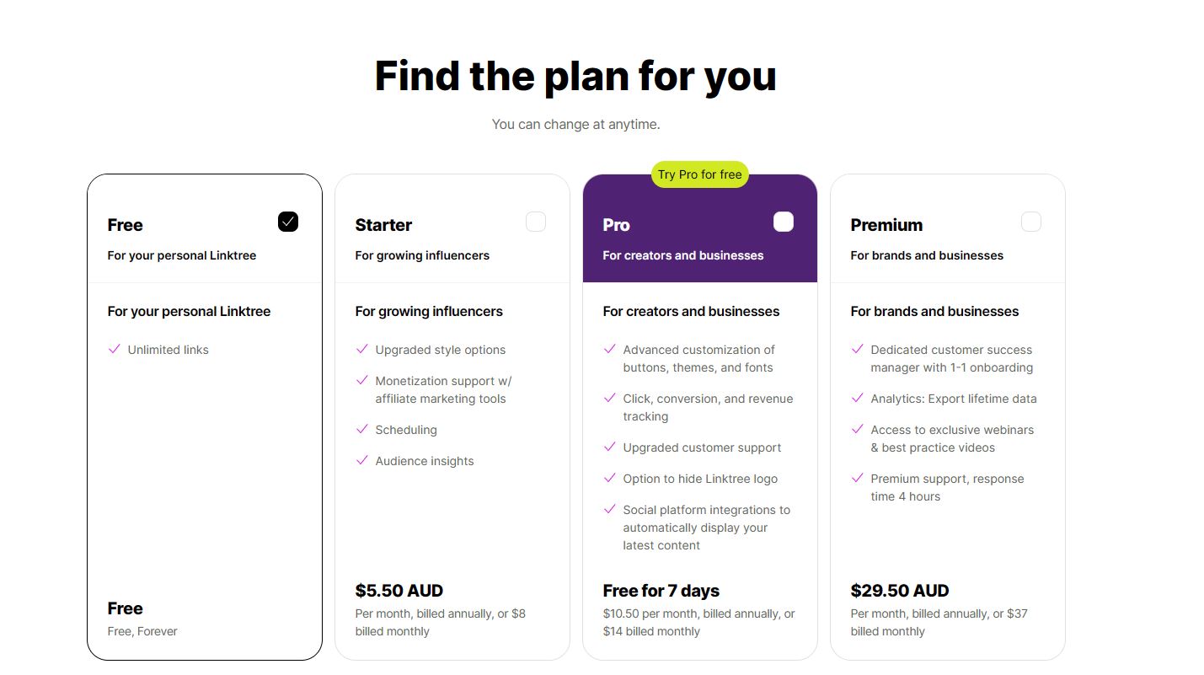Viewport: 1204px width, 675px height.
Task: Click the checkmark next to Analytics: Export lifetime data
Action: click(x=858, y=398)
